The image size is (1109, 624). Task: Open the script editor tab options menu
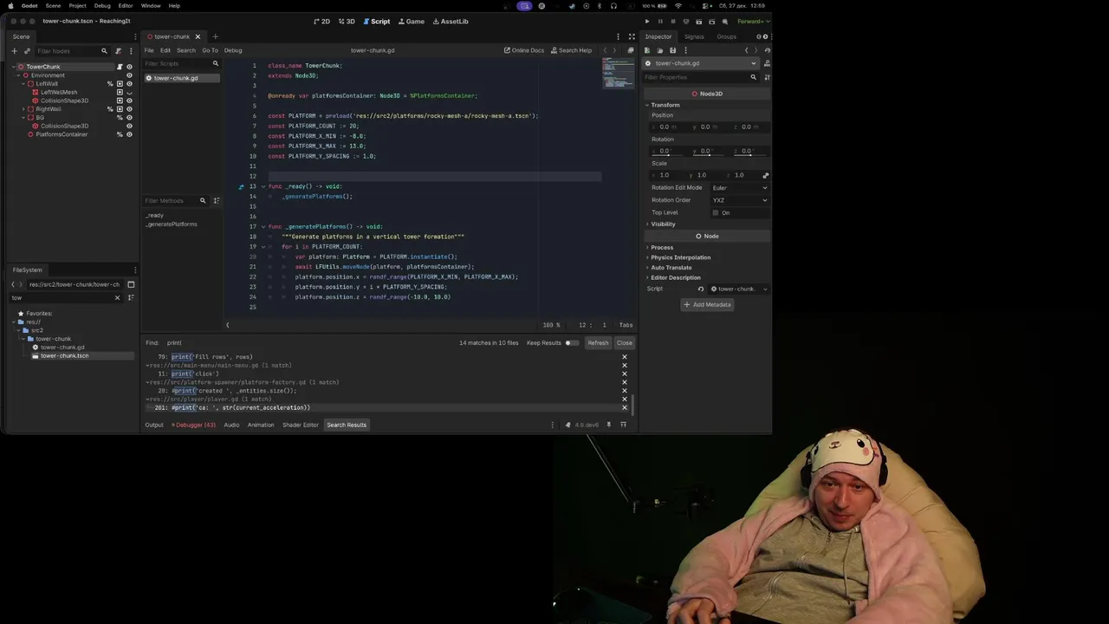coord(619,36)
